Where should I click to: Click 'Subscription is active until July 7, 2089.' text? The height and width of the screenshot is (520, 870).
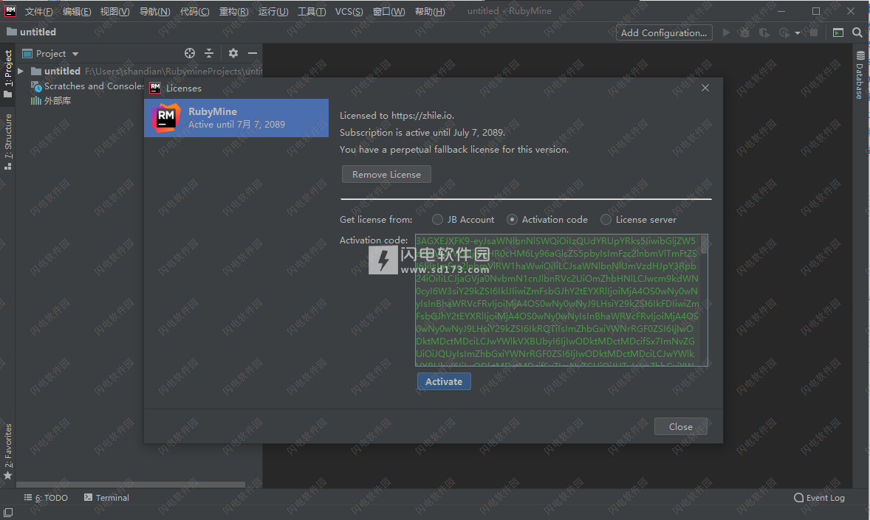422,133
